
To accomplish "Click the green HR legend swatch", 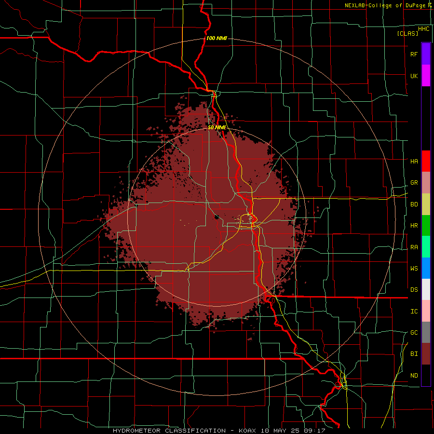I will 426,226.
